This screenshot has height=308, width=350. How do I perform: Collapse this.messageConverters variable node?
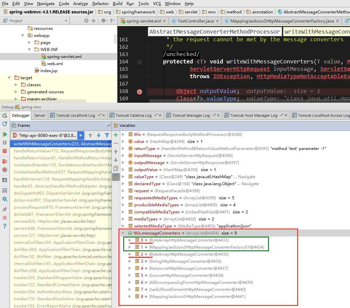123,233
